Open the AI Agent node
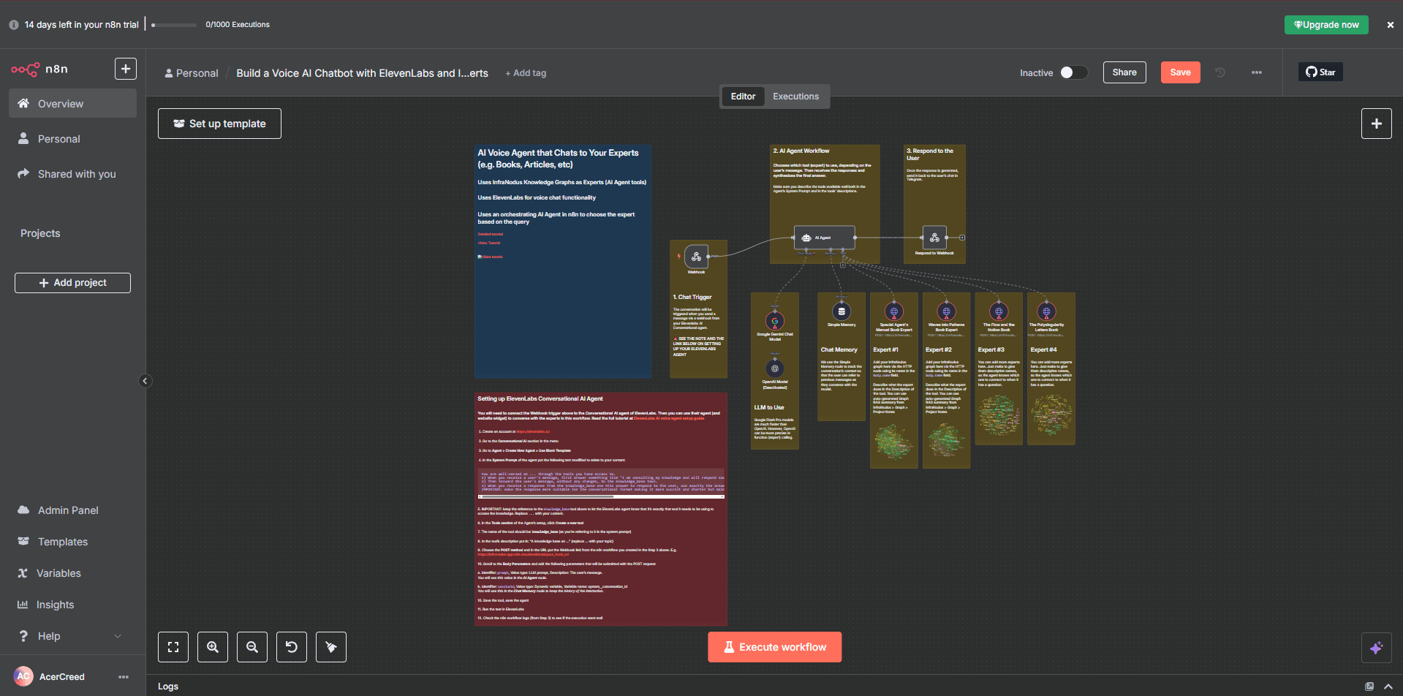 point(824,238)
